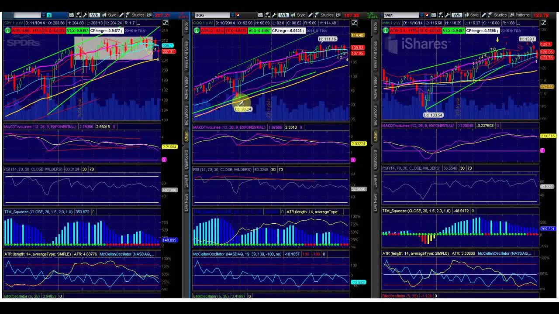This screenshot has width=559, height=314.
Task: Expand the symbol dropdown arrow beside IWM field
Action: (x=421, y=15)
